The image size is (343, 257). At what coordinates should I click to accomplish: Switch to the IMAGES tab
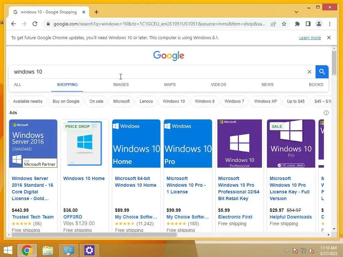point(121,85)
